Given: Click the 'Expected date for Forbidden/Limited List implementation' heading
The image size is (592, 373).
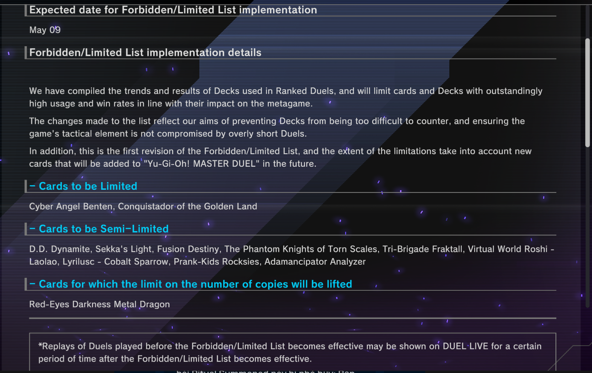Looking at the screenshot, I should tap(173, 10).
